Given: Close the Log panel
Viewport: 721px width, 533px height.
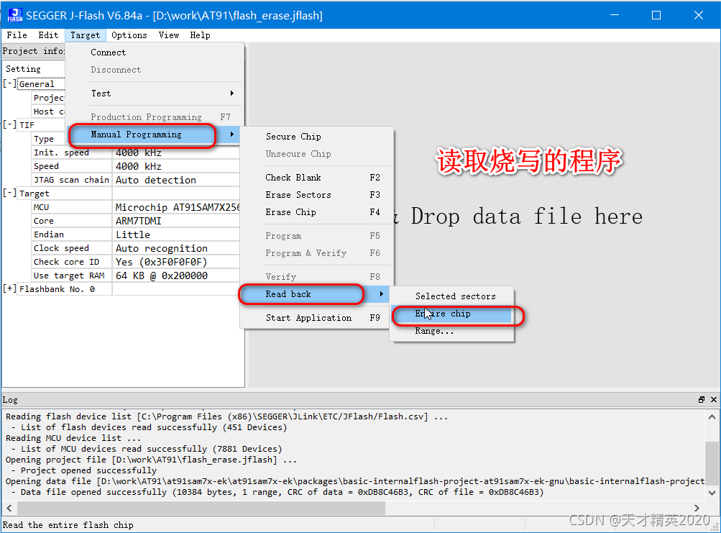Looking at the screenshot, I should click(714, 399).
